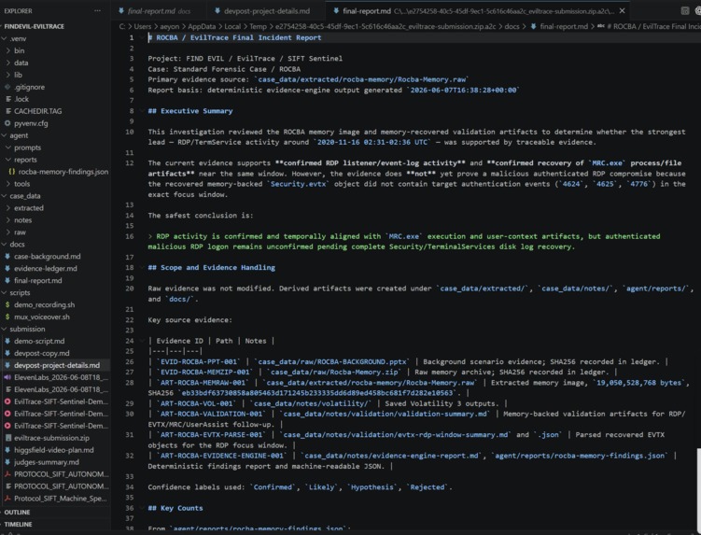The width and height of the screenshot is (701, 535).
Task: Click breadcrumb segment 'AppData'
Action: tap(202, 26)
